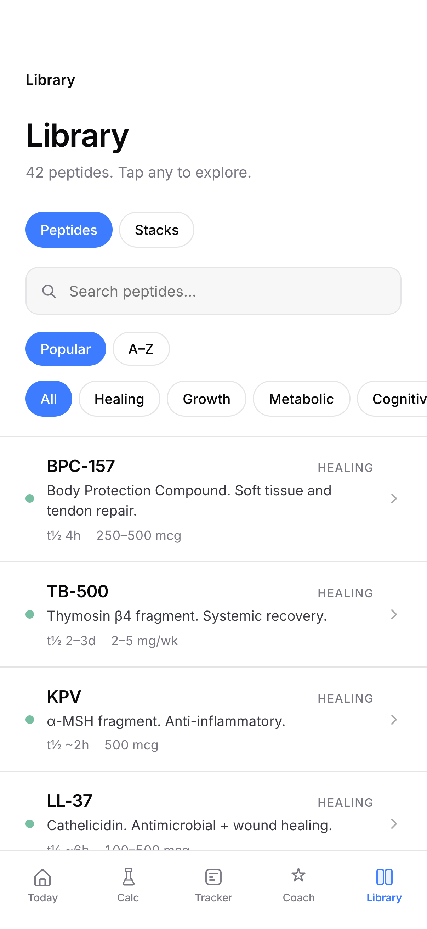Viewport: 427px width, 929px height.
Task: Switch sorting to A–Z
Action: (141, 348)
